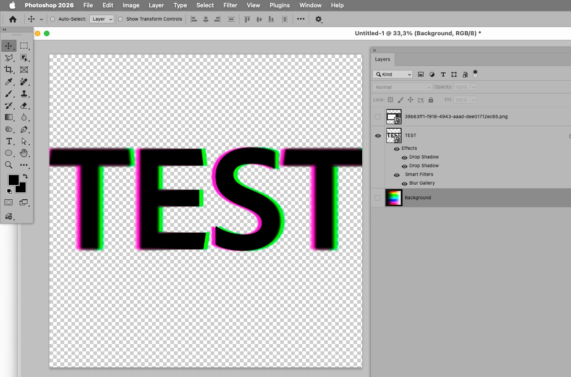Filter layers by type layers icon
The height and width of the screenshot is (377, 571).
point(443,74)
